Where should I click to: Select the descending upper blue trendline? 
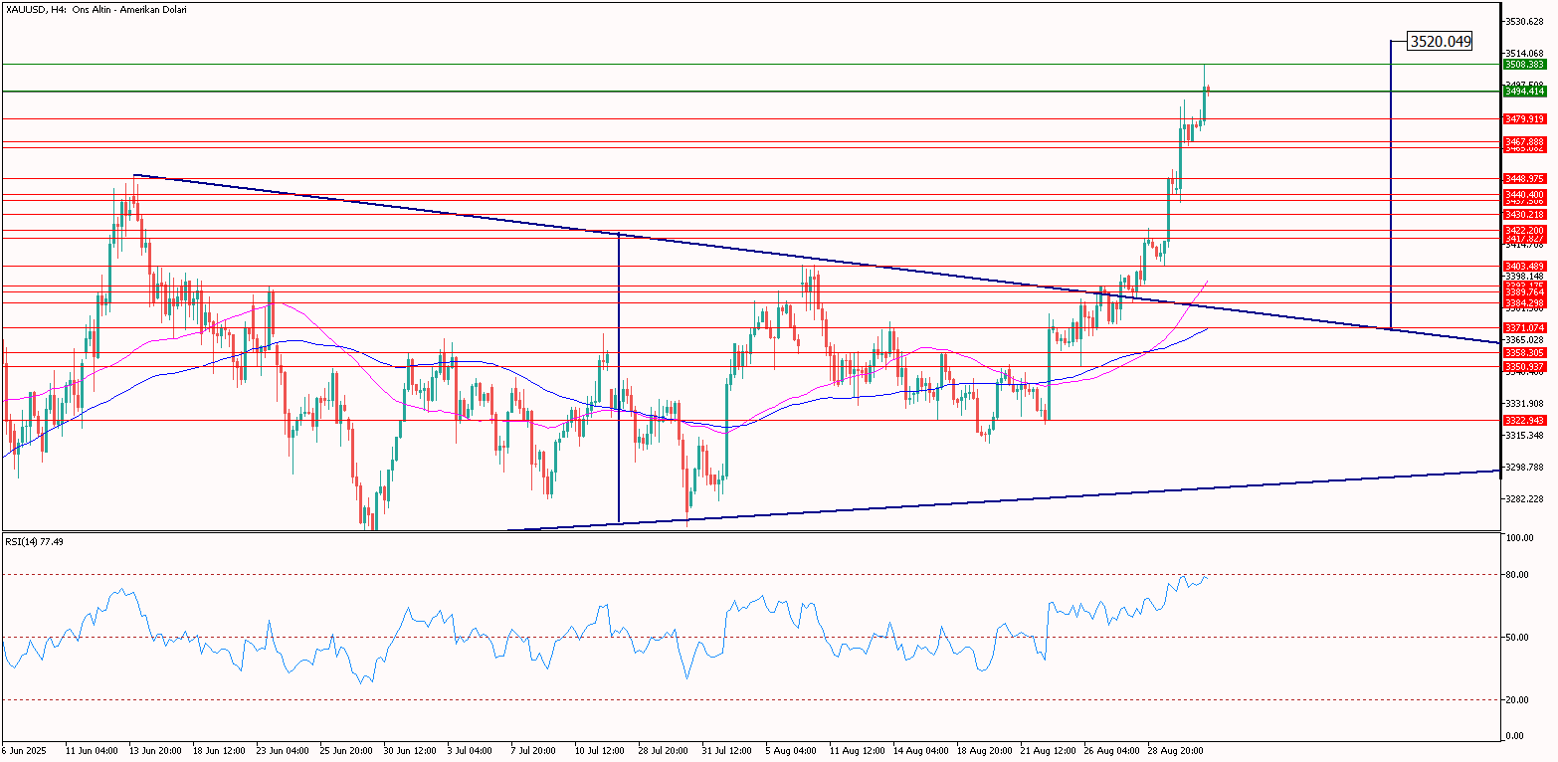point(816,259)
